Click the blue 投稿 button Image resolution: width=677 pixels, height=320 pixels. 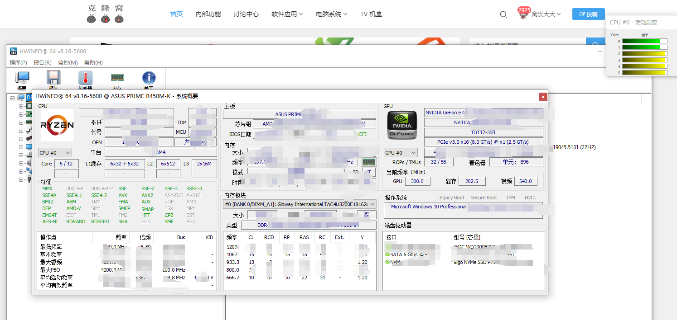pyautogui.click(x=588, y=14)
